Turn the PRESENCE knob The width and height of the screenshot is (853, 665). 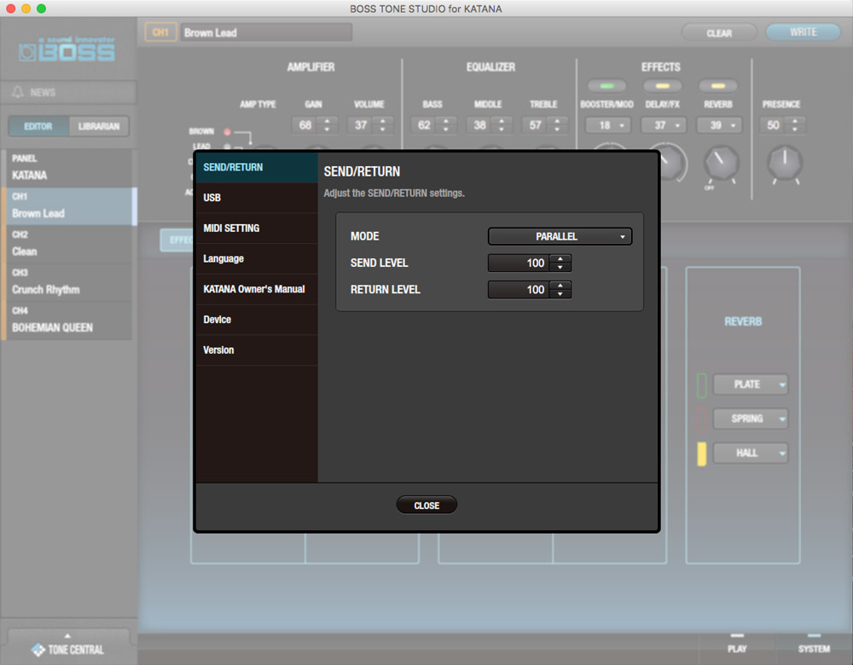pos(785,163)
